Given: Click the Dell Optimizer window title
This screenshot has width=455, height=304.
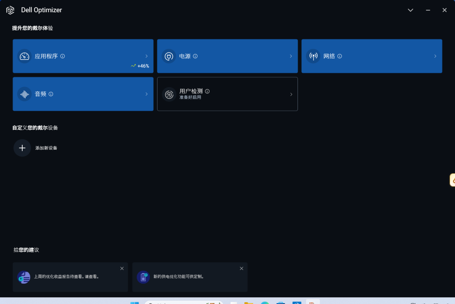Looking at the screenshot, I should [x=41, y=10].
